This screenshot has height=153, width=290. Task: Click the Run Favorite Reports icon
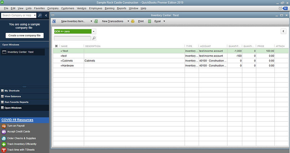click(2, 102)
